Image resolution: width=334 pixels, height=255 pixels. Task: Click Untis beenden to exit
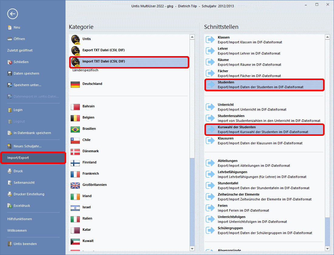pos(25,244)
